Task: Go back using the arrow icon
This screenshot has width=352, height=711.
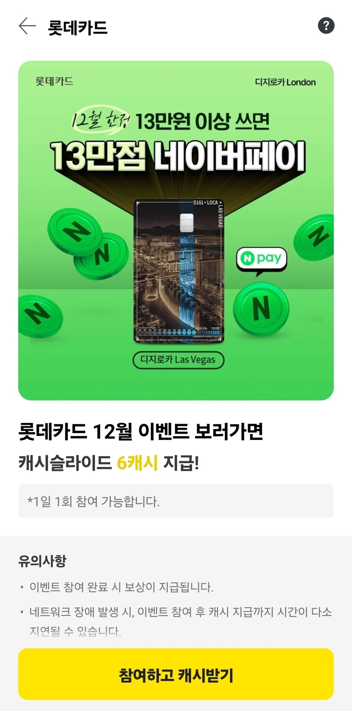Action: click(28, 26)
